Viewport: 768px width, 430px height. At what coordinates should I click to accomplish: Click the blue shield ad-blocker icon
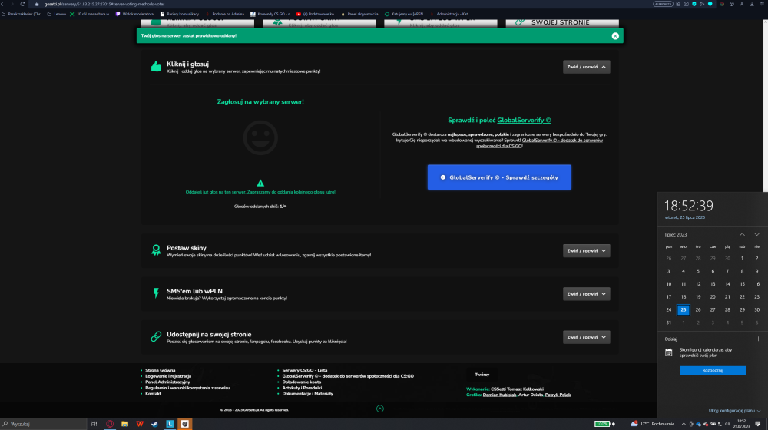coord(694,4)
